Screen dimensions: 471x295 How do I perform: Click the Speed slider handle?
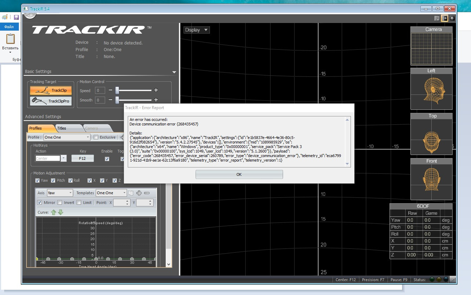point(117,90)
